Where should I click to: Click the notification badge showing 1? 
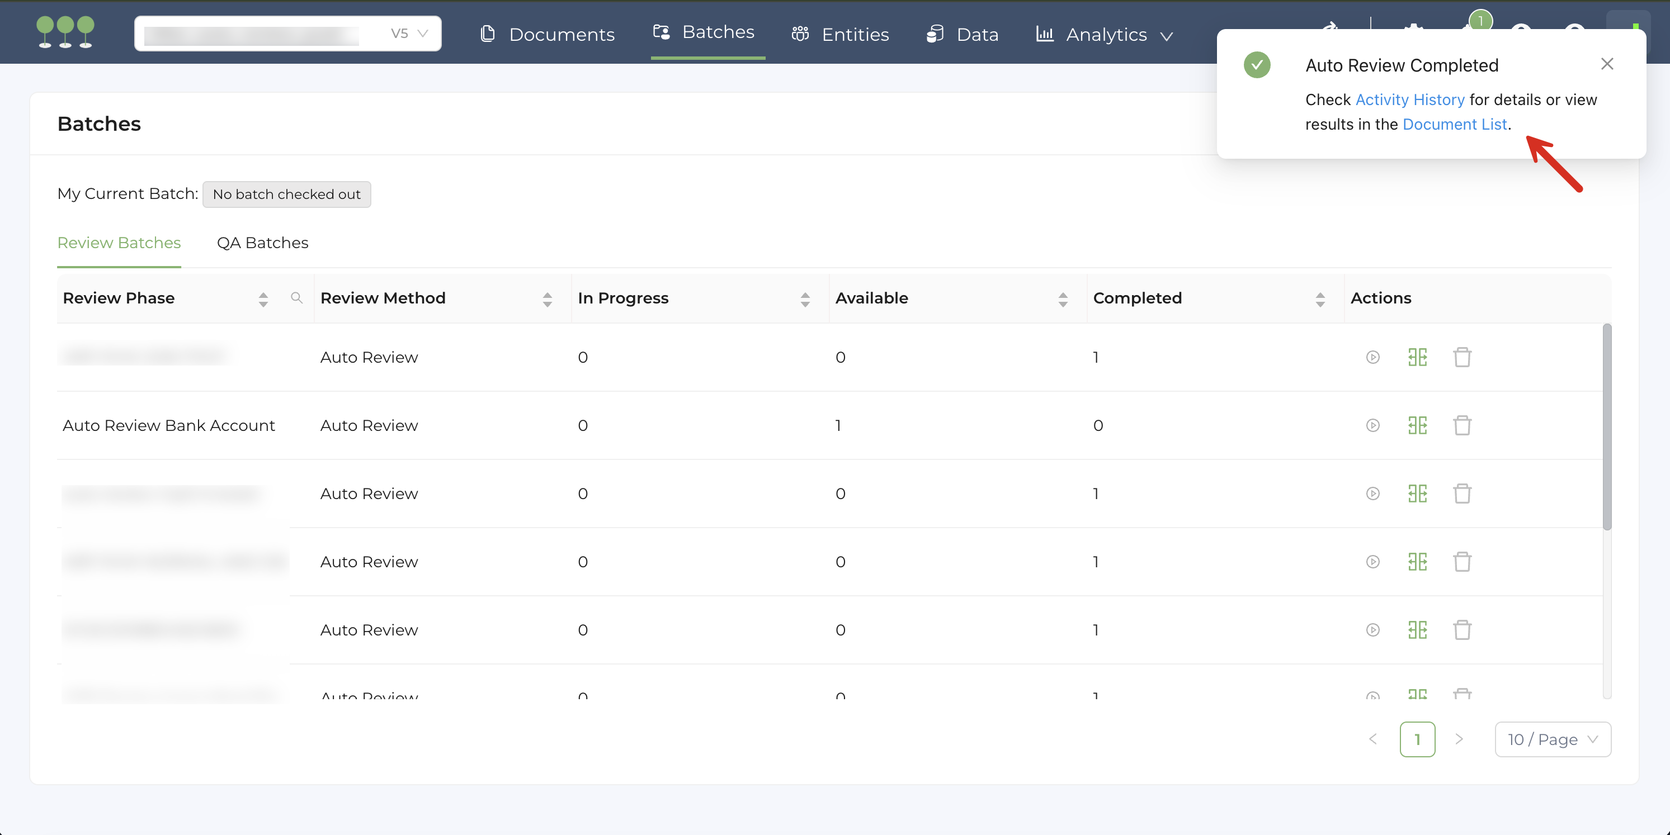(1480, 21)
